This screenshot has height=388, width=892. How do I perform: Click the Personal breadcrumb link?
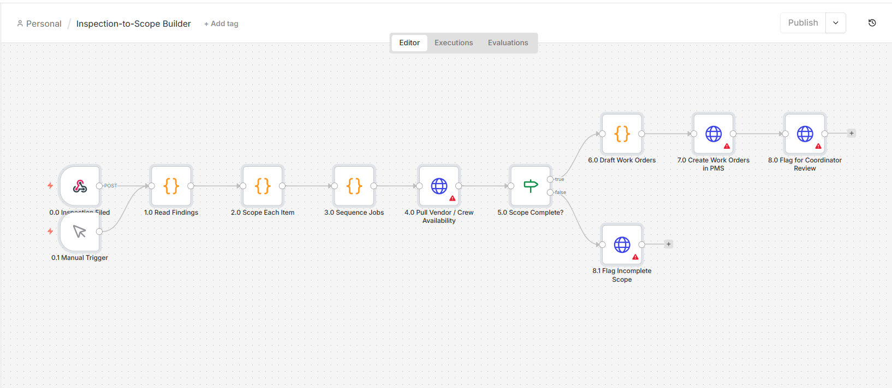pyautogui.click(x=44, y=24)
